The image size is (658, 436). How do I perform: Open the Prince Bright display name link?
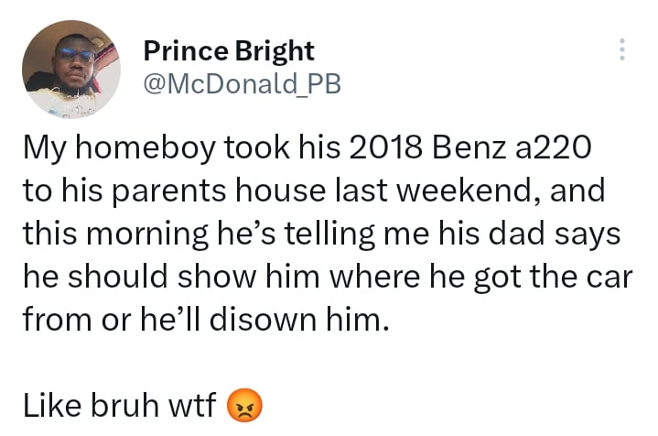pos(229,49)
